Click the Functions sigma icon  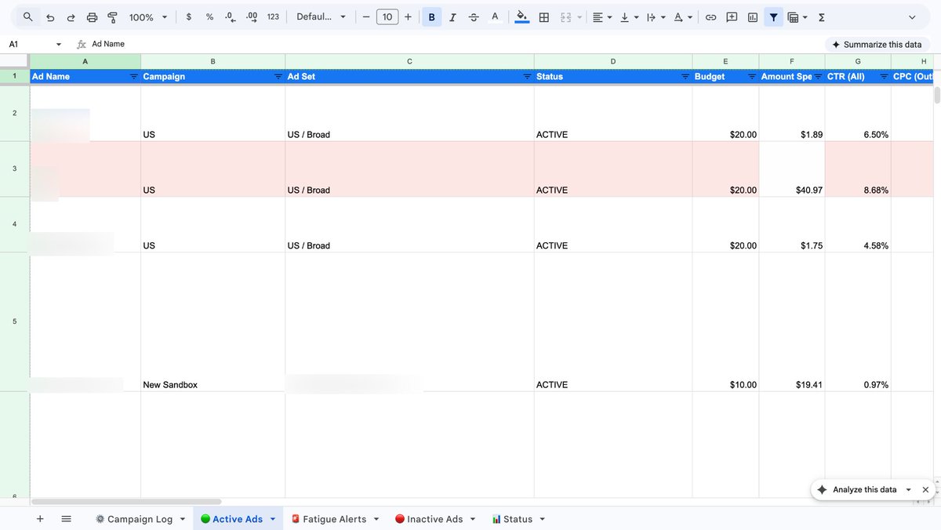coord(821,16)
